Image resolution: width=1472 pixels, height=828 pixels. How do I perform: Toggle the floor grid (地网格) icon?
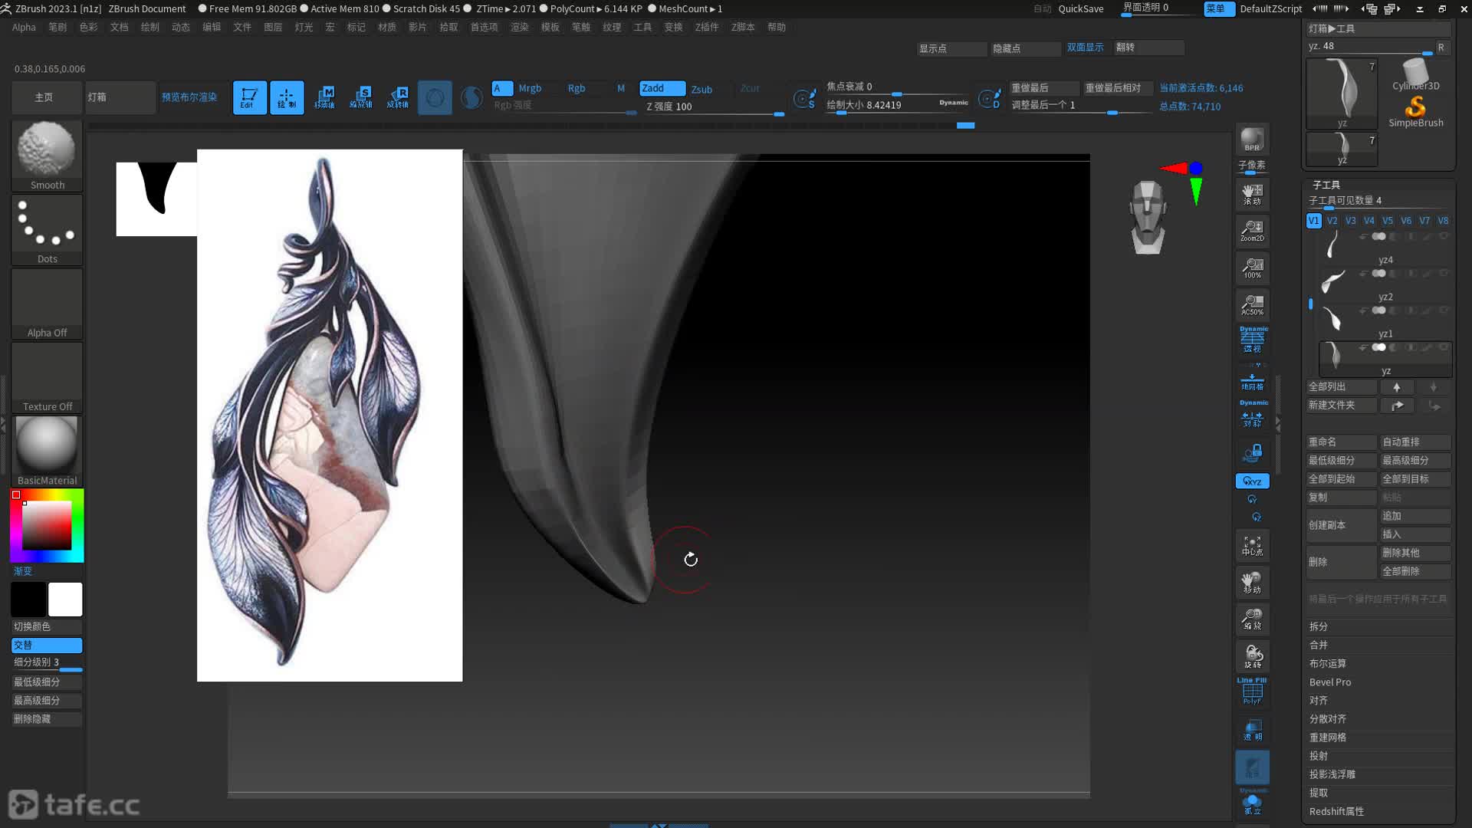tap(1252, 381)
